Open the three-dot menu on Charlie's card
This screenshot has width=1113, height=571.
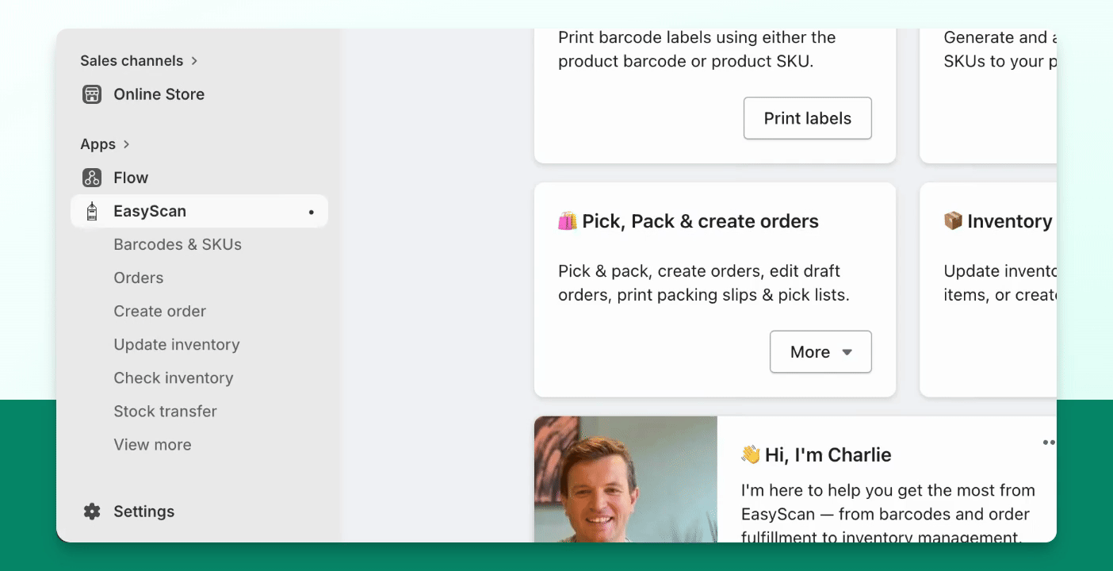click(x=1049, y=443)
